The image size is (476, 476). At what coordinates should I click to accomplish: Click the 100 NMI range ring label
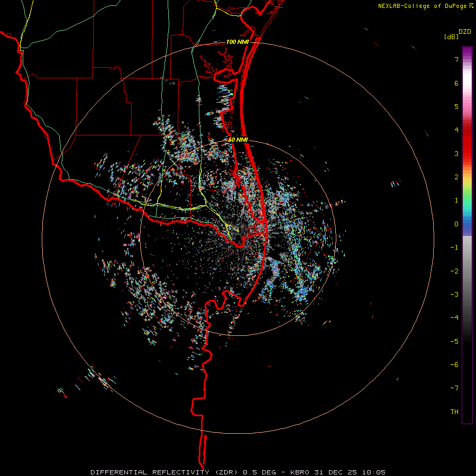point(237,42)
